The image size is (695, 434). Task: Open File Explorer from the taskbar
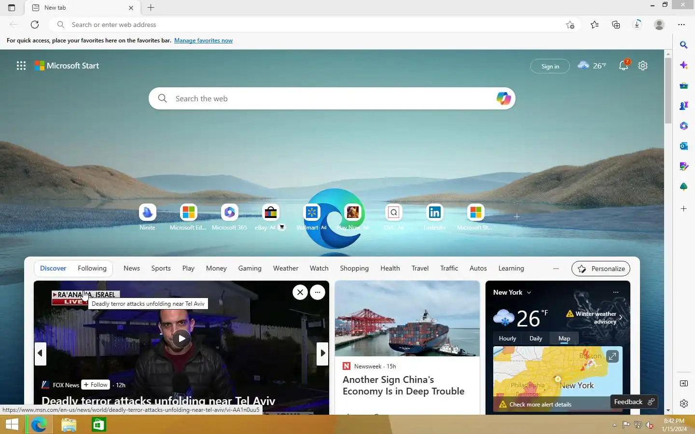69,424
